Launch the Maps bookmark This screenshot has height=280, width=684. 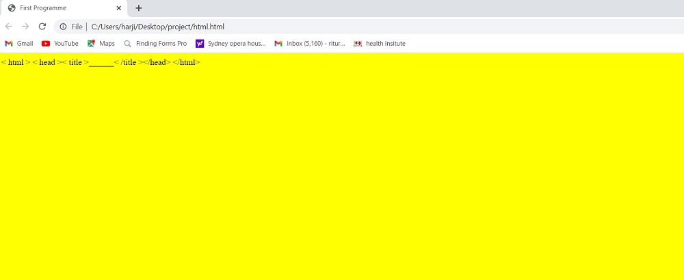coord(101,44)
